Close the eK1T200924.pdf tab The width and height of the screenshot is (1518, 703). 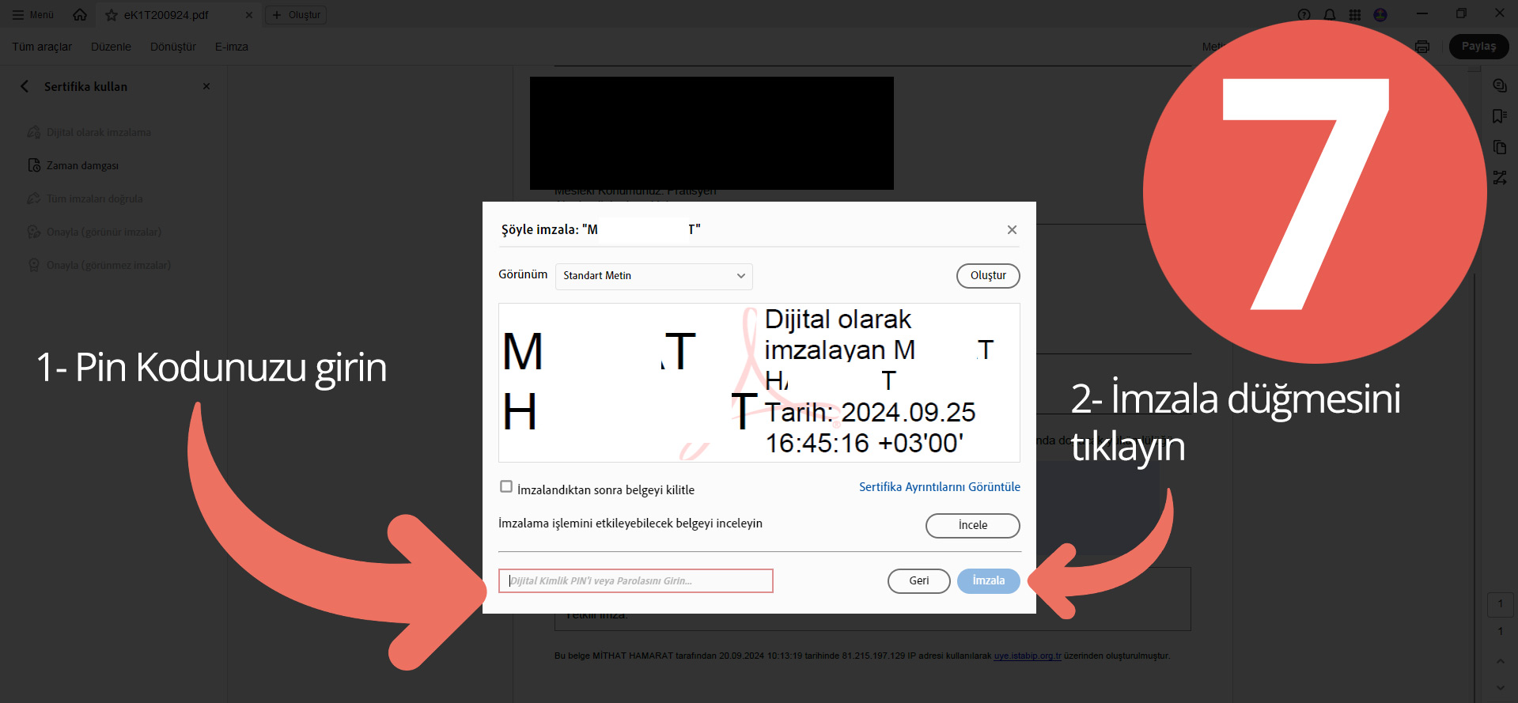(249, 15)
